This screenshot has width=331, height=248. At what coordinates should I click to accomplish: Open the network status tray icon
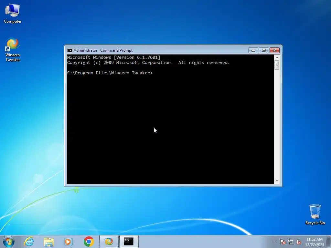pyautogui.click(x=291, y=242)
